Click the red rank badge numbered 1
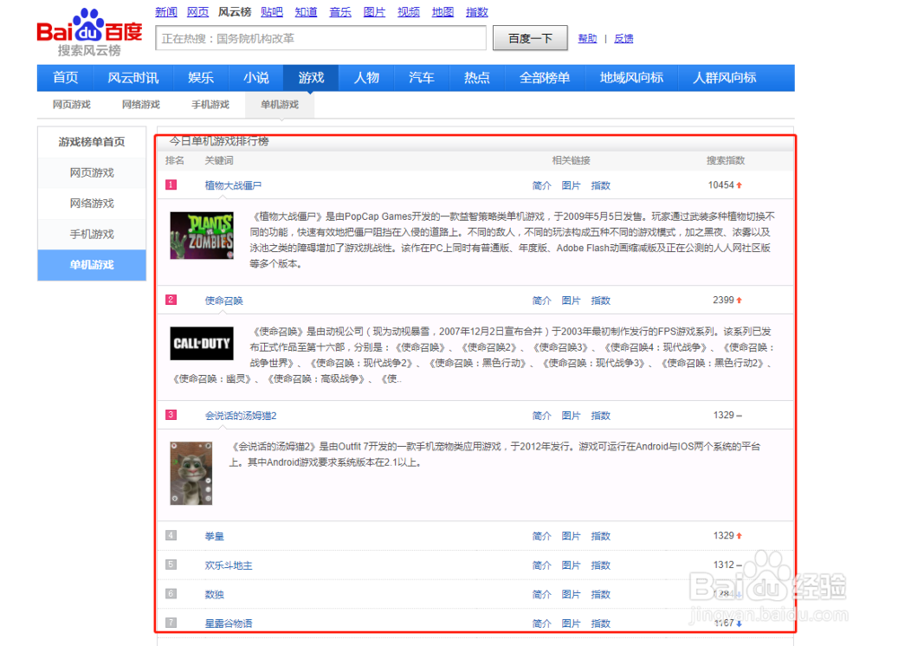Viewport: 898px width, 646px height. 171,186
